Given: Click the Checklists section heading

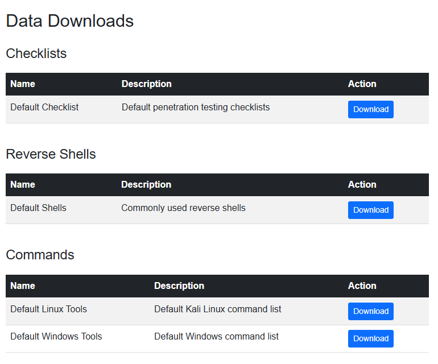Looking at the screenshot, I should click(36, 53).
